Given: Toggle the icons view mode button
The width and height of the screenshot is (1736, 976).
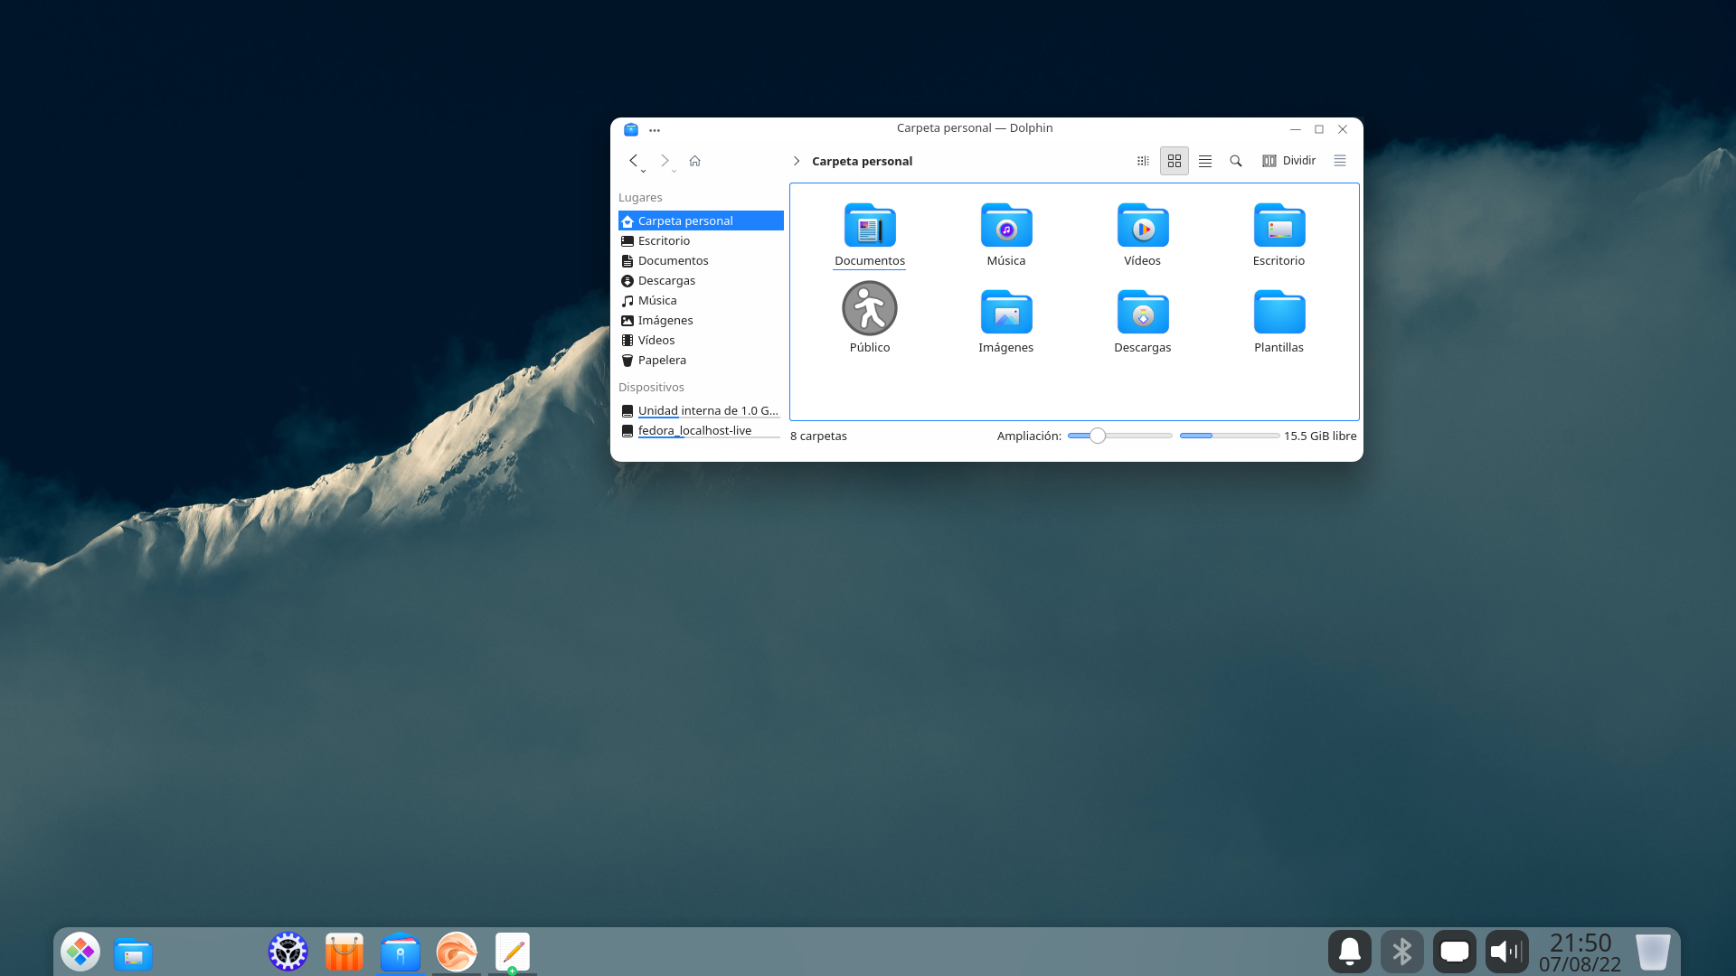Looking at the screenshot, I should [x=1174, y=161].
